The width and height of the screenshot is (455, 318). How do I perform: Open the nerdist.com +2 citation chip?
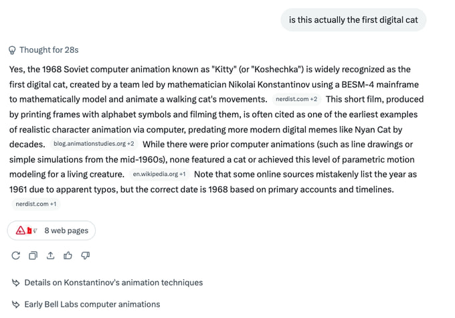[296, 99]
